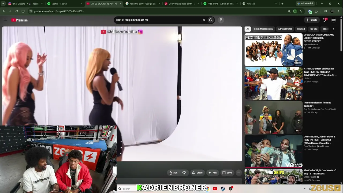Screen dimensions: 343x193
Task: Open YouTube app in the taskbar
Action: pos(215,189)
